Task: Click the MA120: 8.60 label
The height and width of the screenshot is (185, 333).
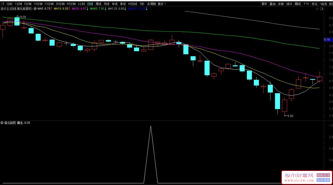Action: pos(117,9)
